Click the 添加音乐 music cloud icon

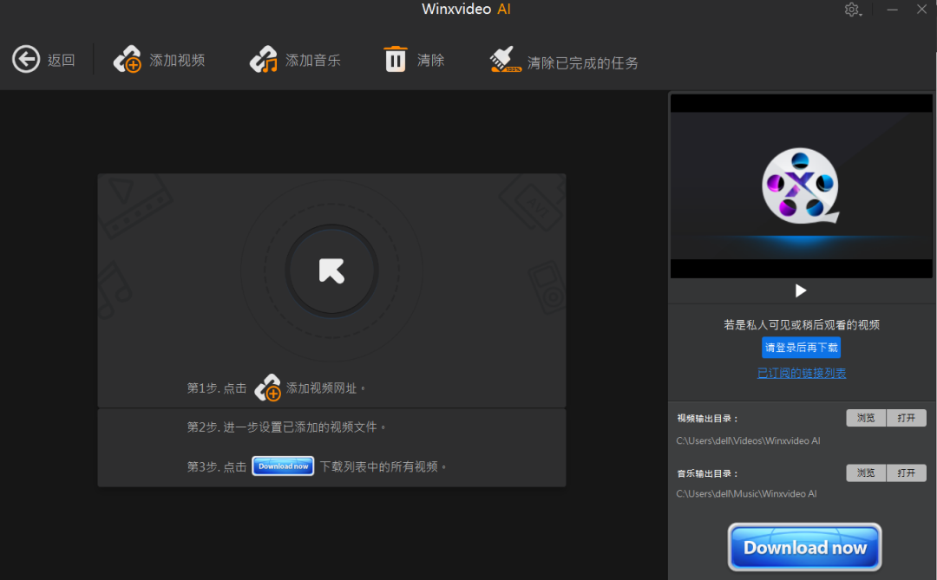[264, 59]
